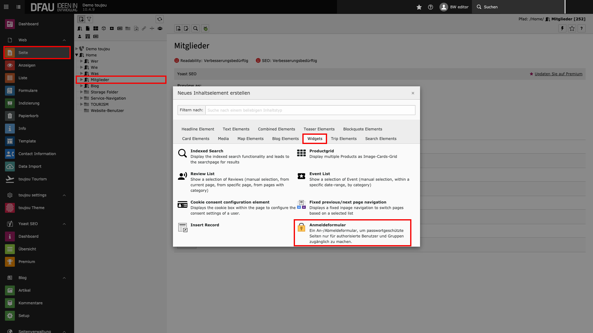The image size is (593, 333).
Task: Open the Papierkorb module
Action: point(28,116)
